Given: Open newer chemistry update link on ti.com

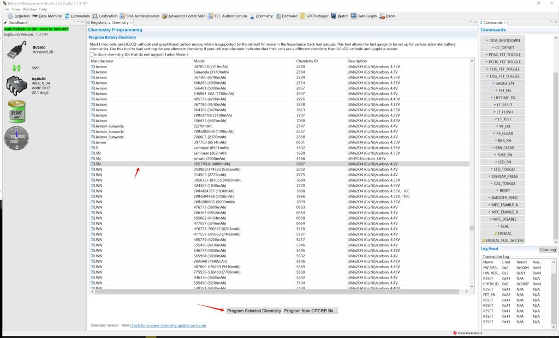Looking at the screenshot, I should 168,325.
